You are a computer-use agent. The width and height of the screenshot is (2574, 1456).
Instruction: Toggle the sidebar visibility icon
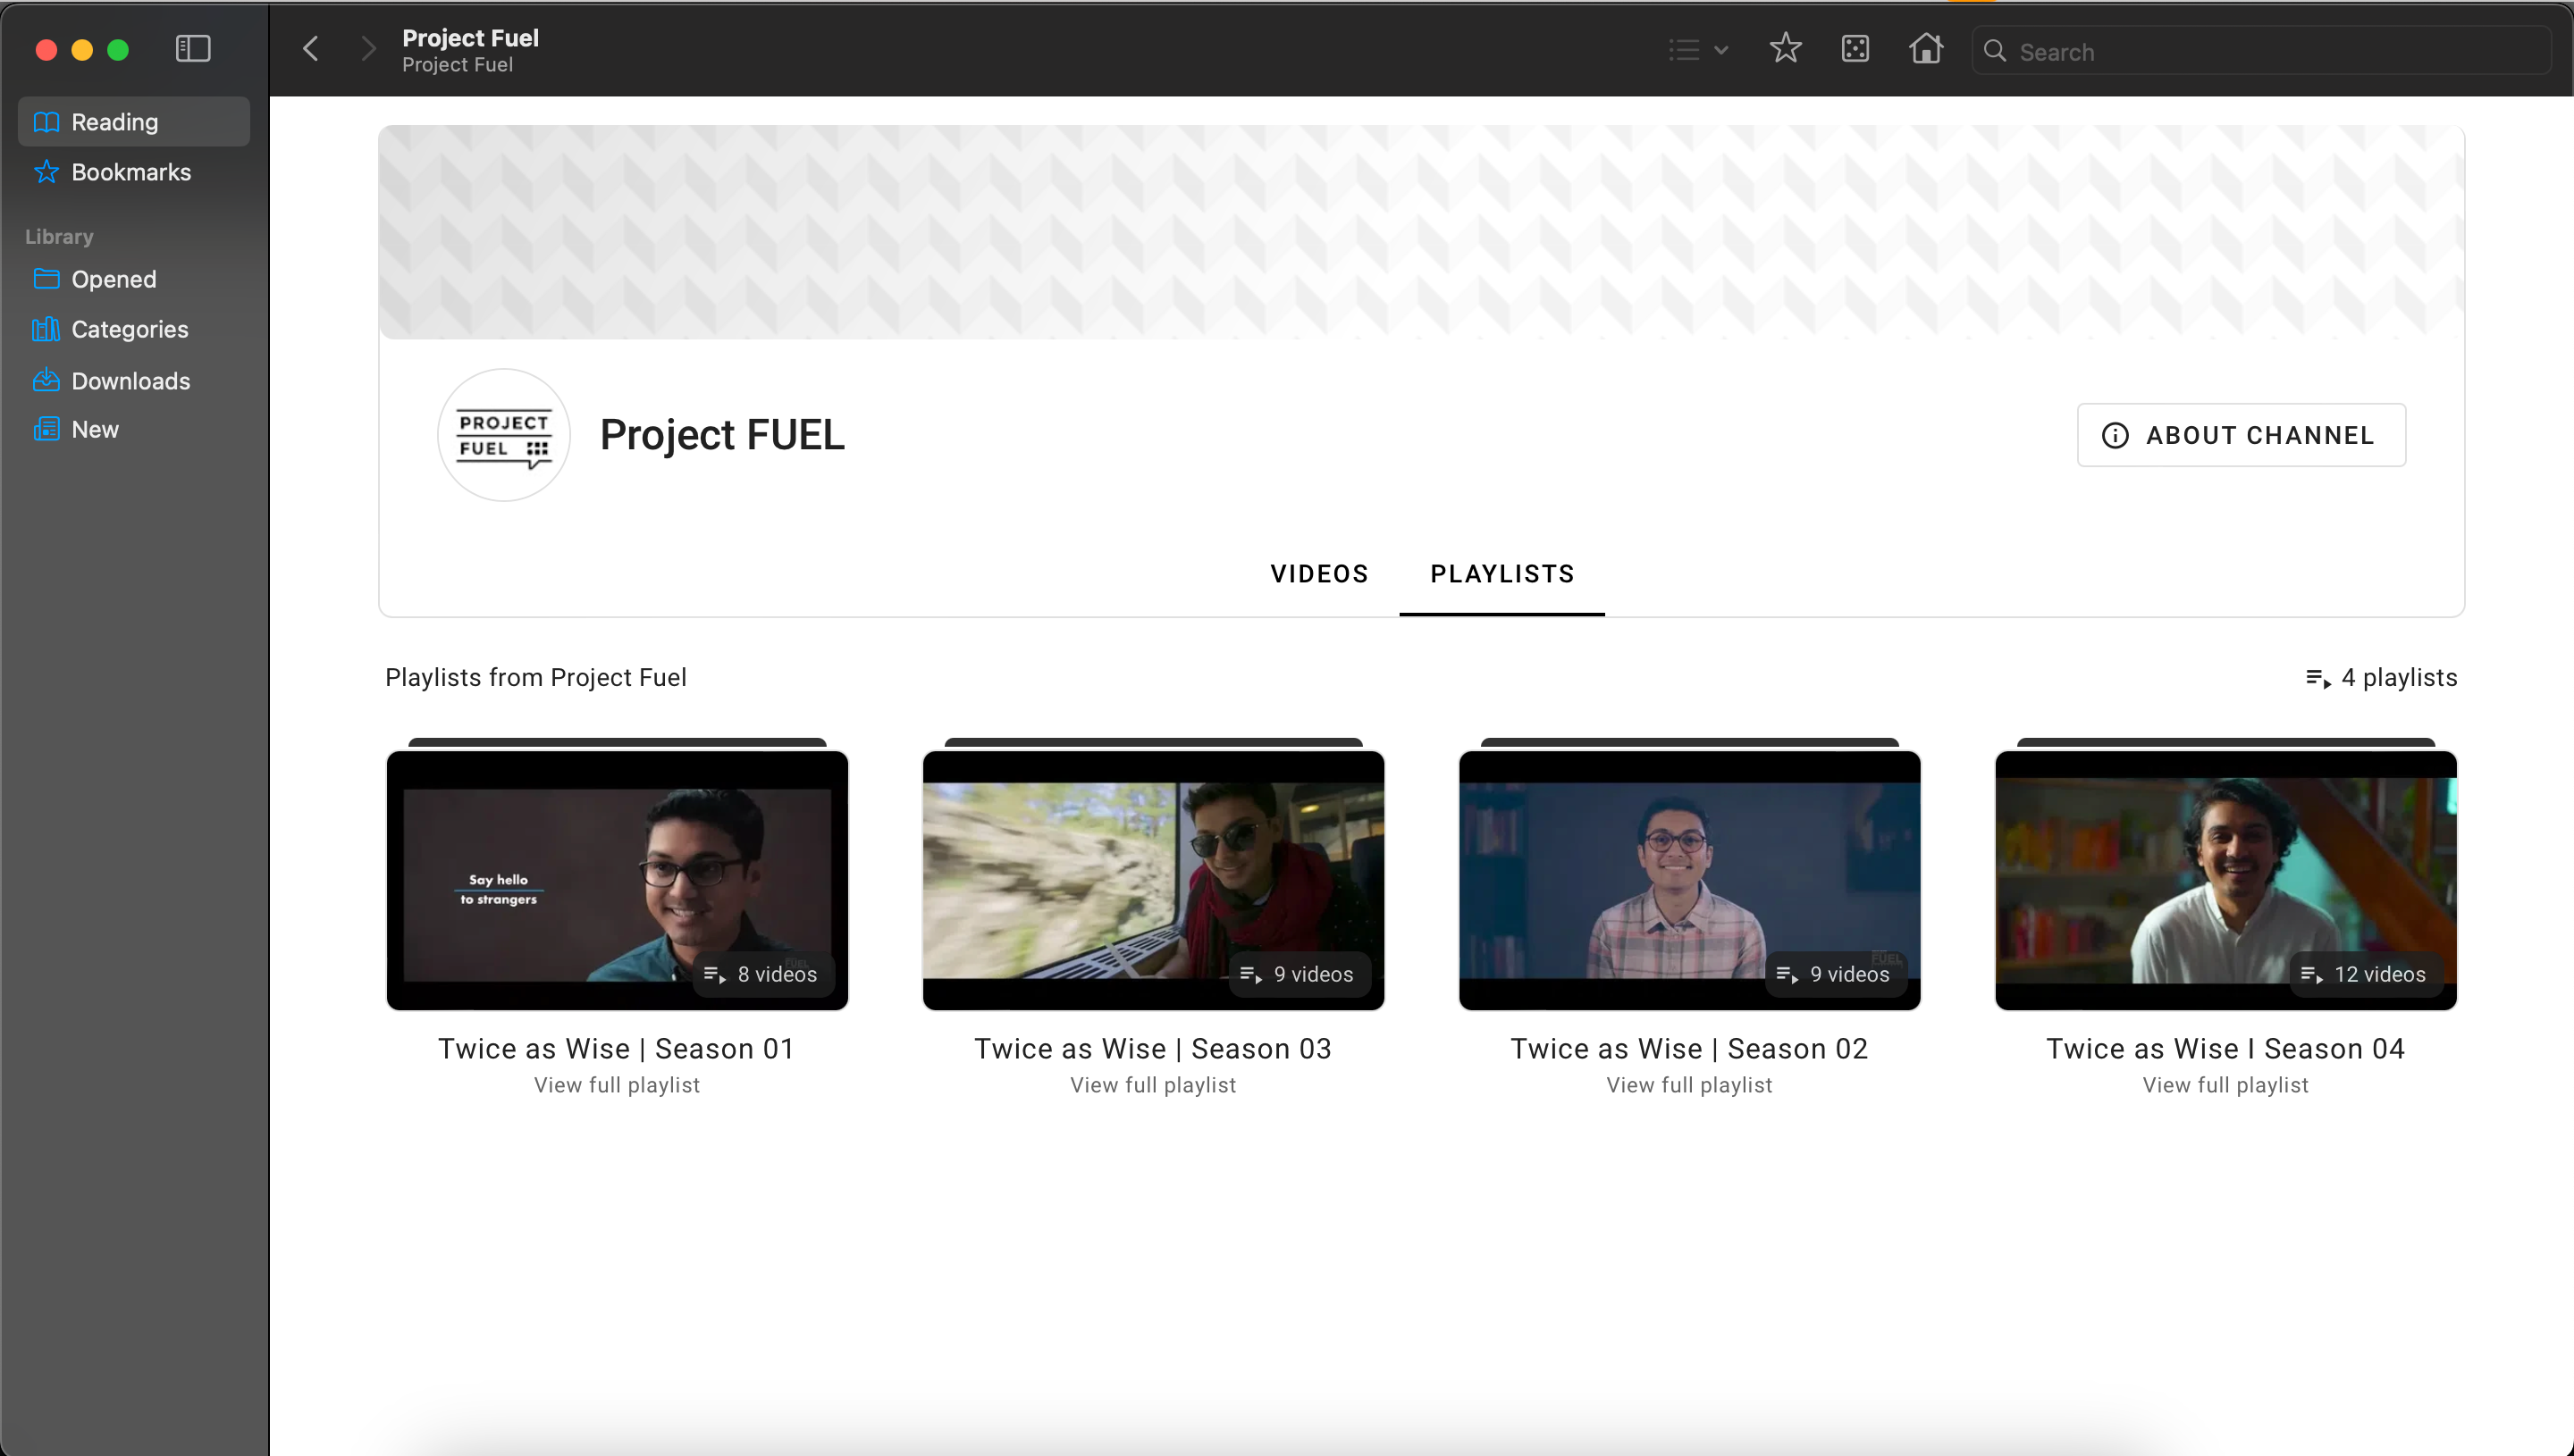[192, 48]
